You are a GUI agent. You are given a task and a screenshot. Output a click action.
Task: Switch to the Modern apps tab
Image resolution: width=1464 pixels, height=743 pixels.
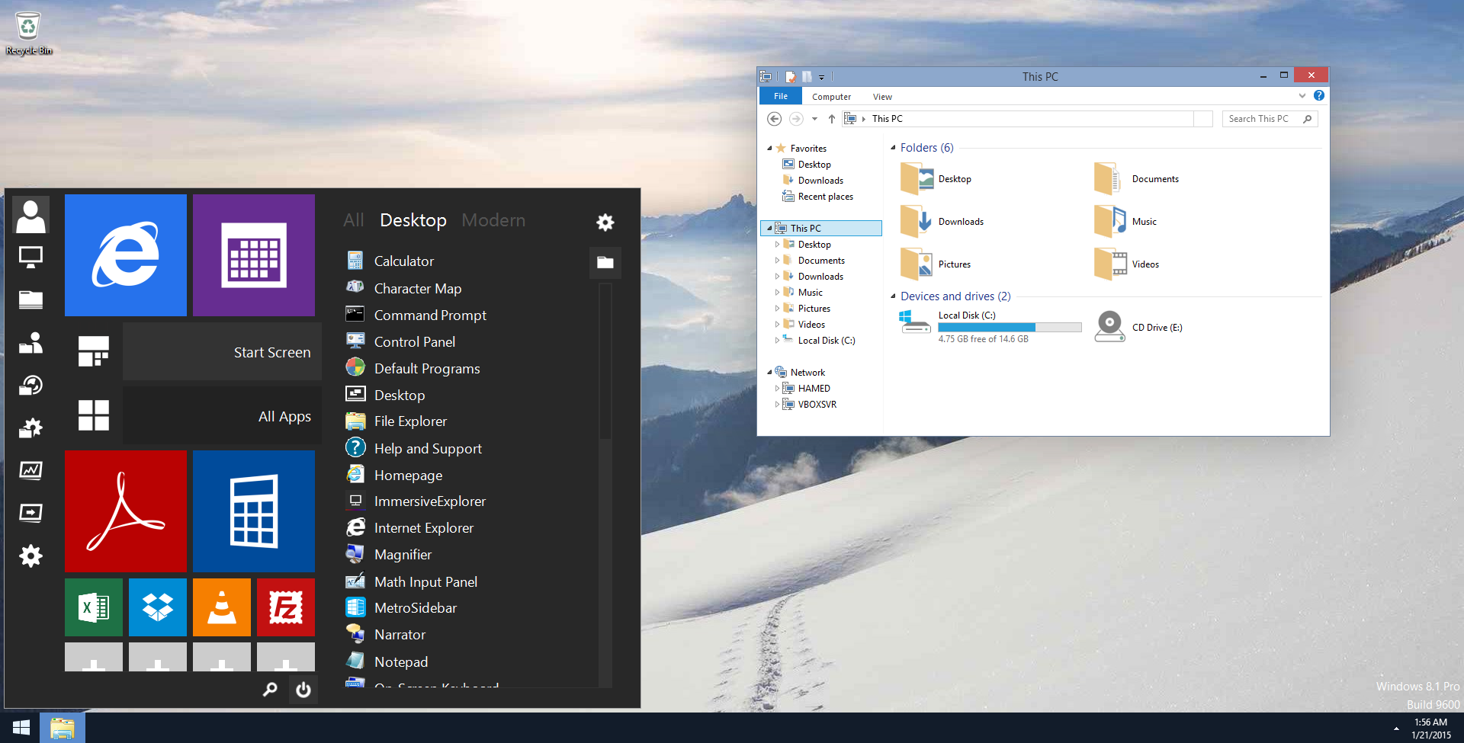493,220
